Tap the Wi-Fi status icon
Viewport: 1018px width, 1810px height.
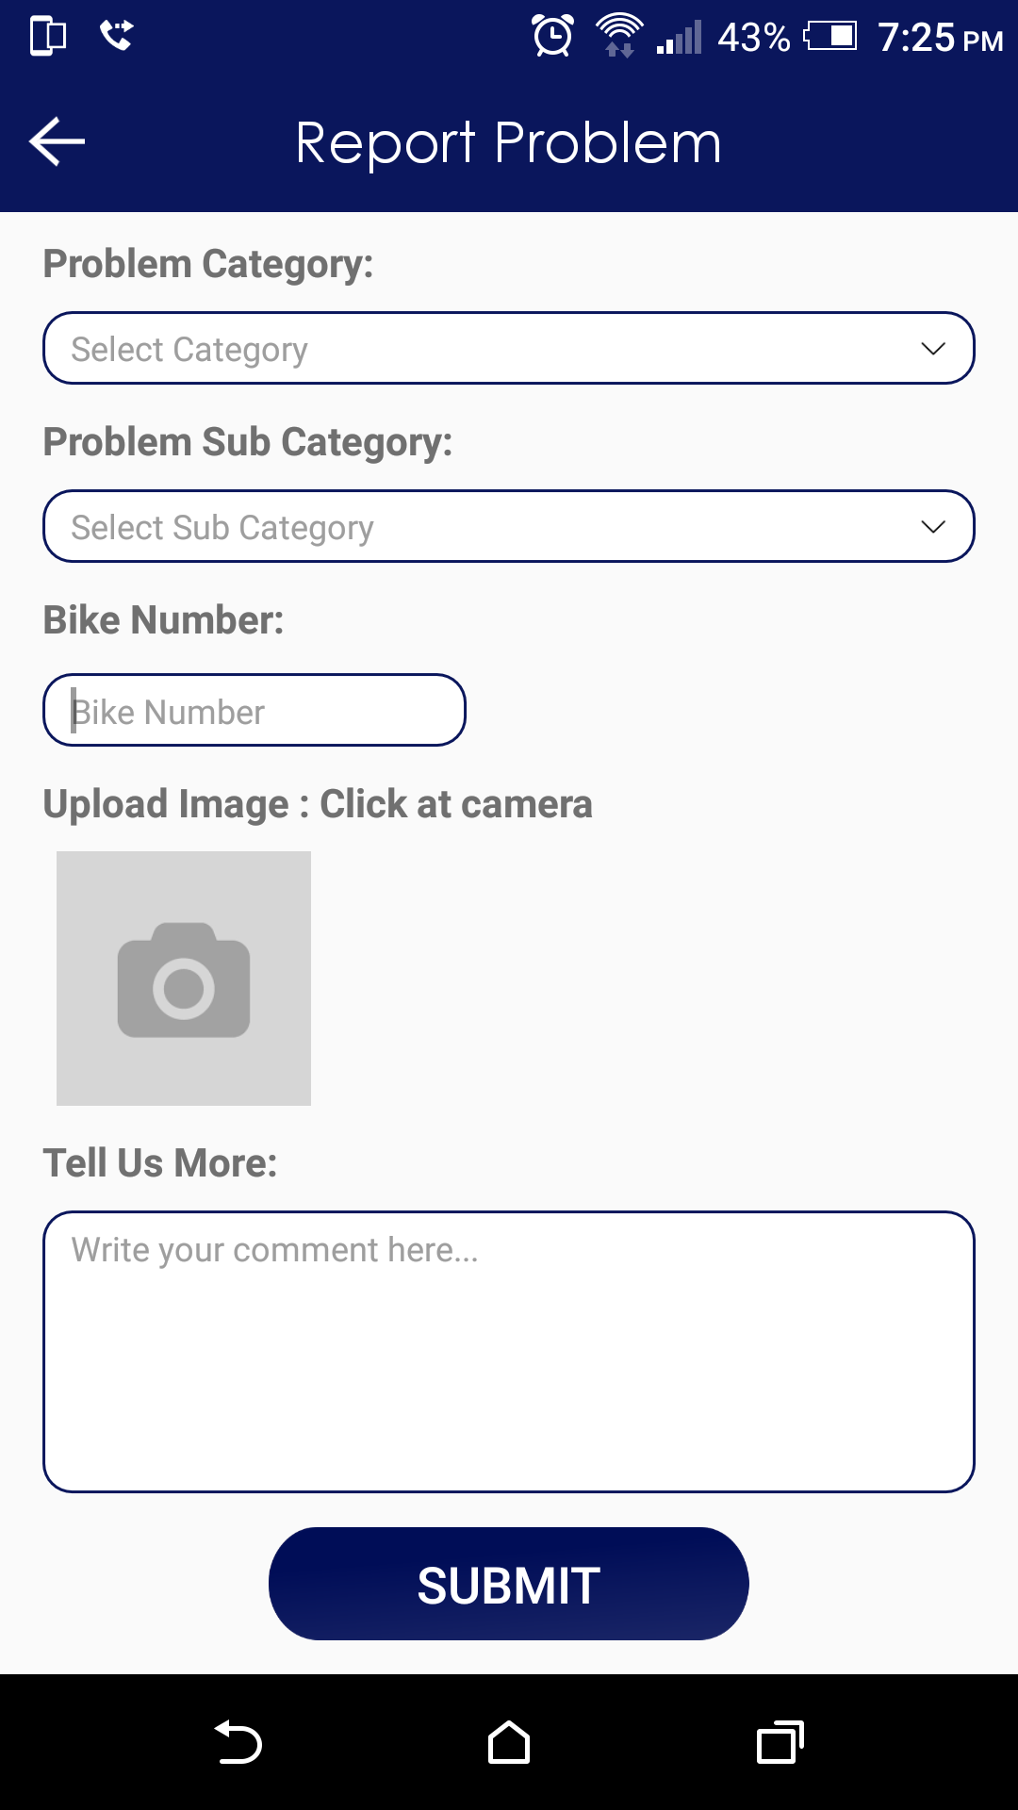618,36
